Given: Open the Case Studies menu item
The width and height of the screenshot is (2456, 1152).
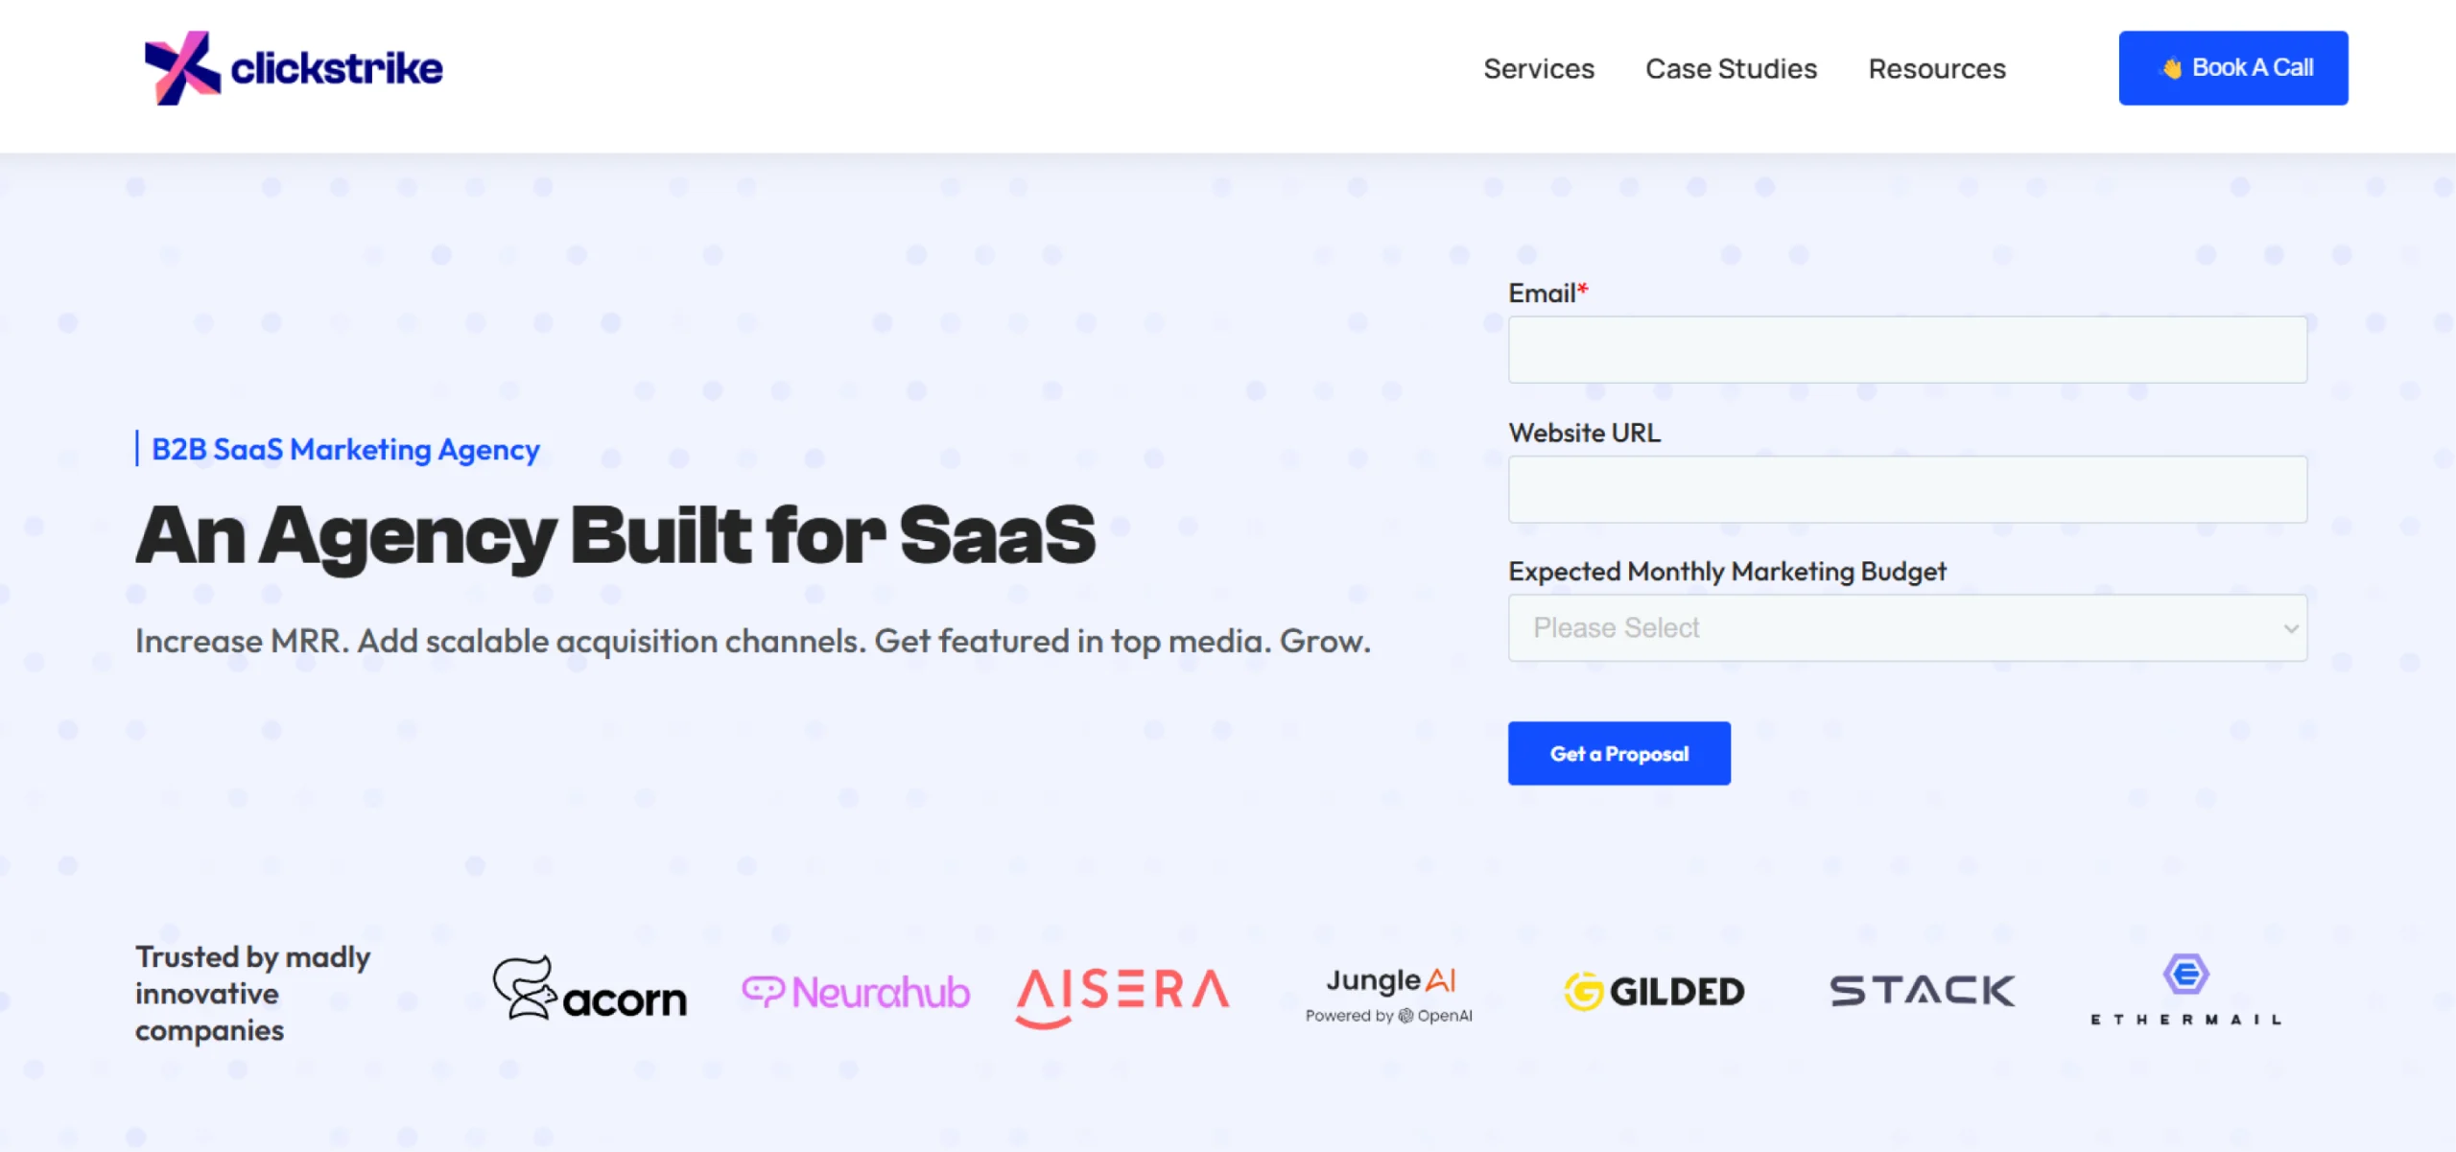Looking at the screenshot, I should (1731, 69).
